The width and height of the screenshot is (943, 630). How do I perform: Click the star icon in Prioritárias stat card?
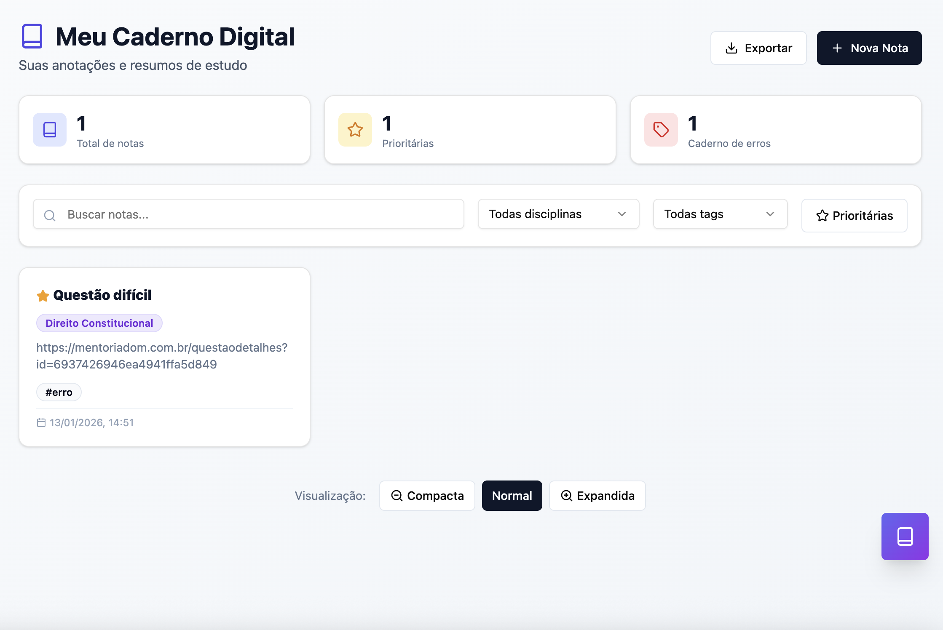pos(355,130)
